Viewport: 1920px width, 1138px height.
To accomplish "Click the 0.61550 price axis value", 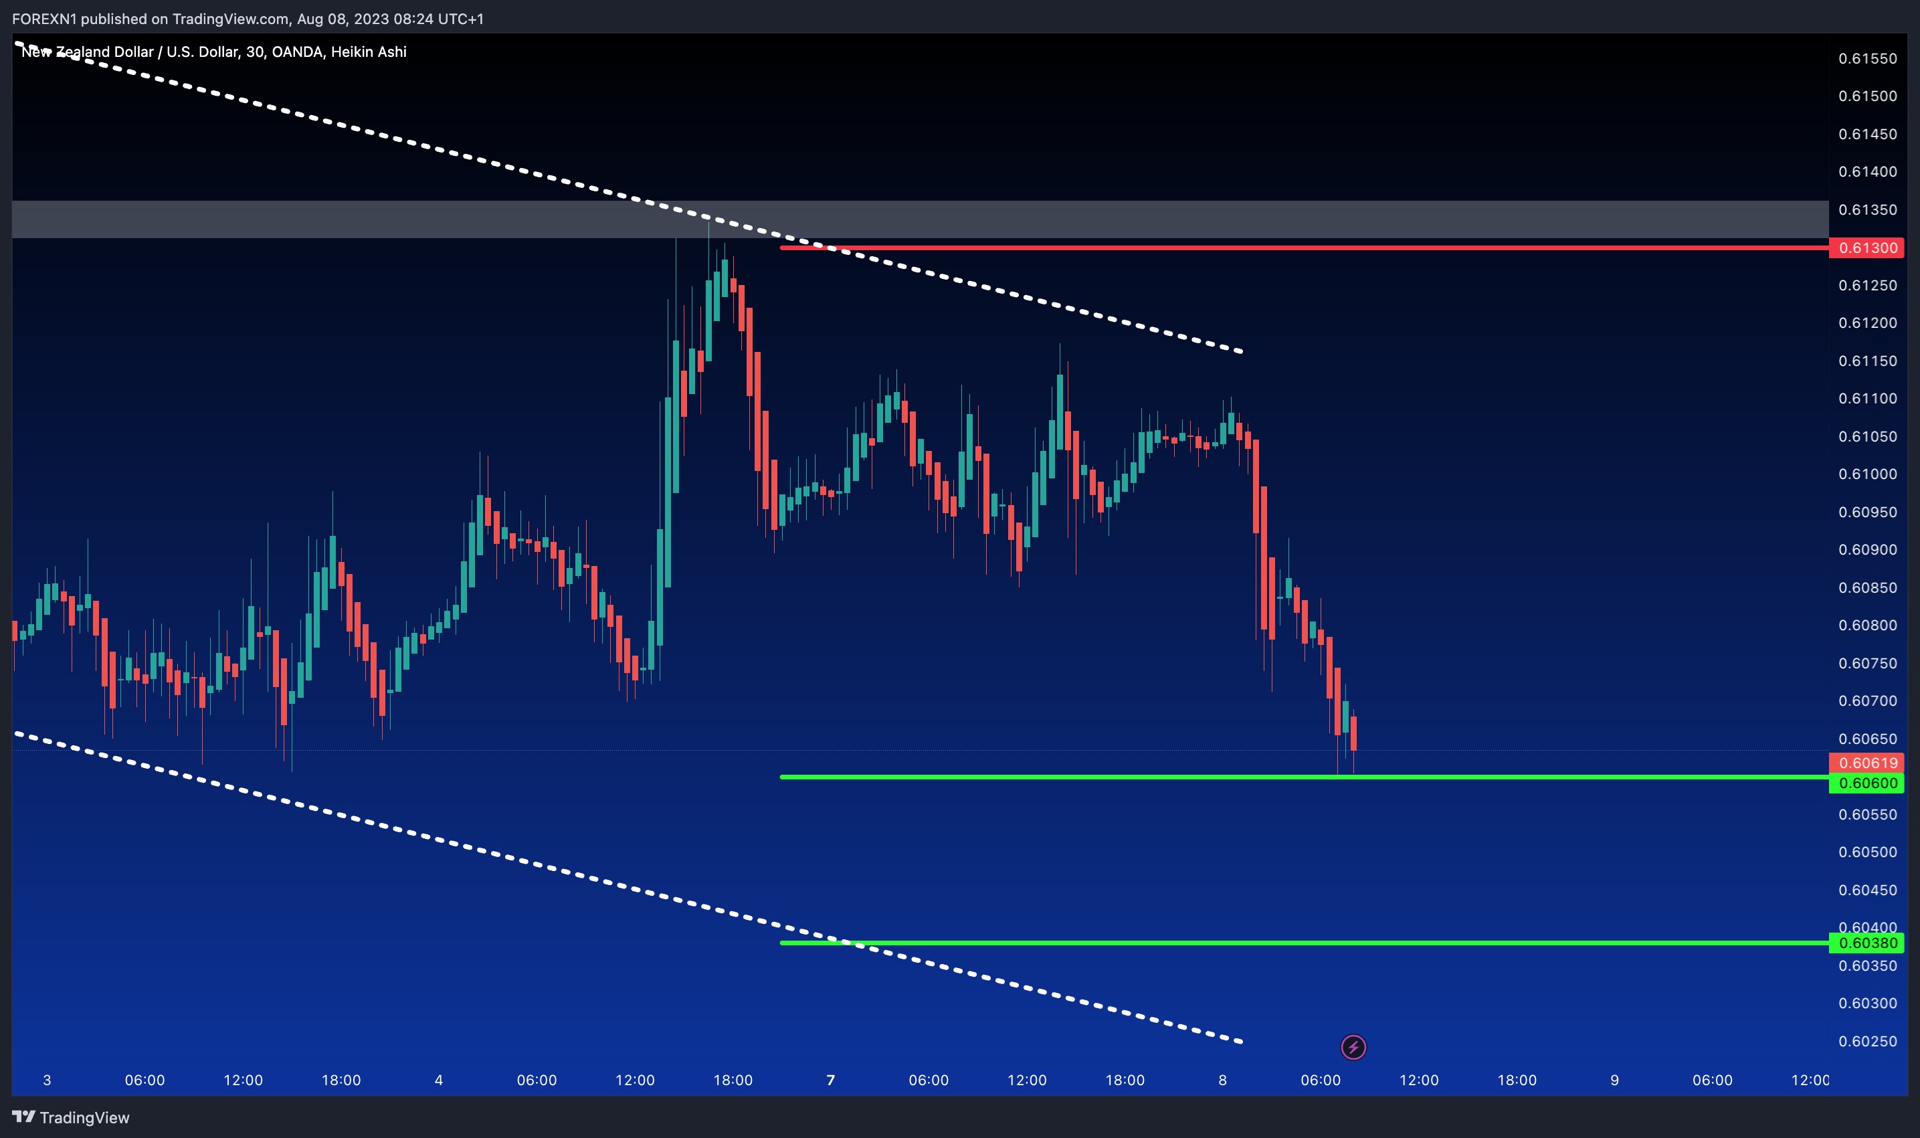I will tap(1867, 58).
